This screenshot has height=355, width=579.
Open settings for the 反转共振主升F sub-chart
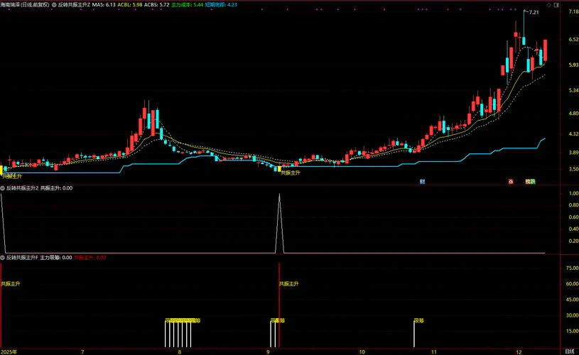tap(3, 258)
